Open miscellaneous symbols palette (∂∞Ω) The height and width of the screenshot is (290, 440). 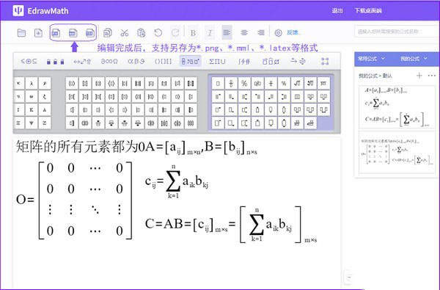point(109,61)
